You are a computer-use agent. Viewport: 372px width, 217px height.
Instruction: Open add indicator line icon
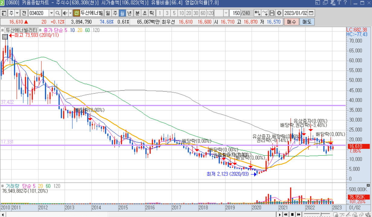[265, 13]
